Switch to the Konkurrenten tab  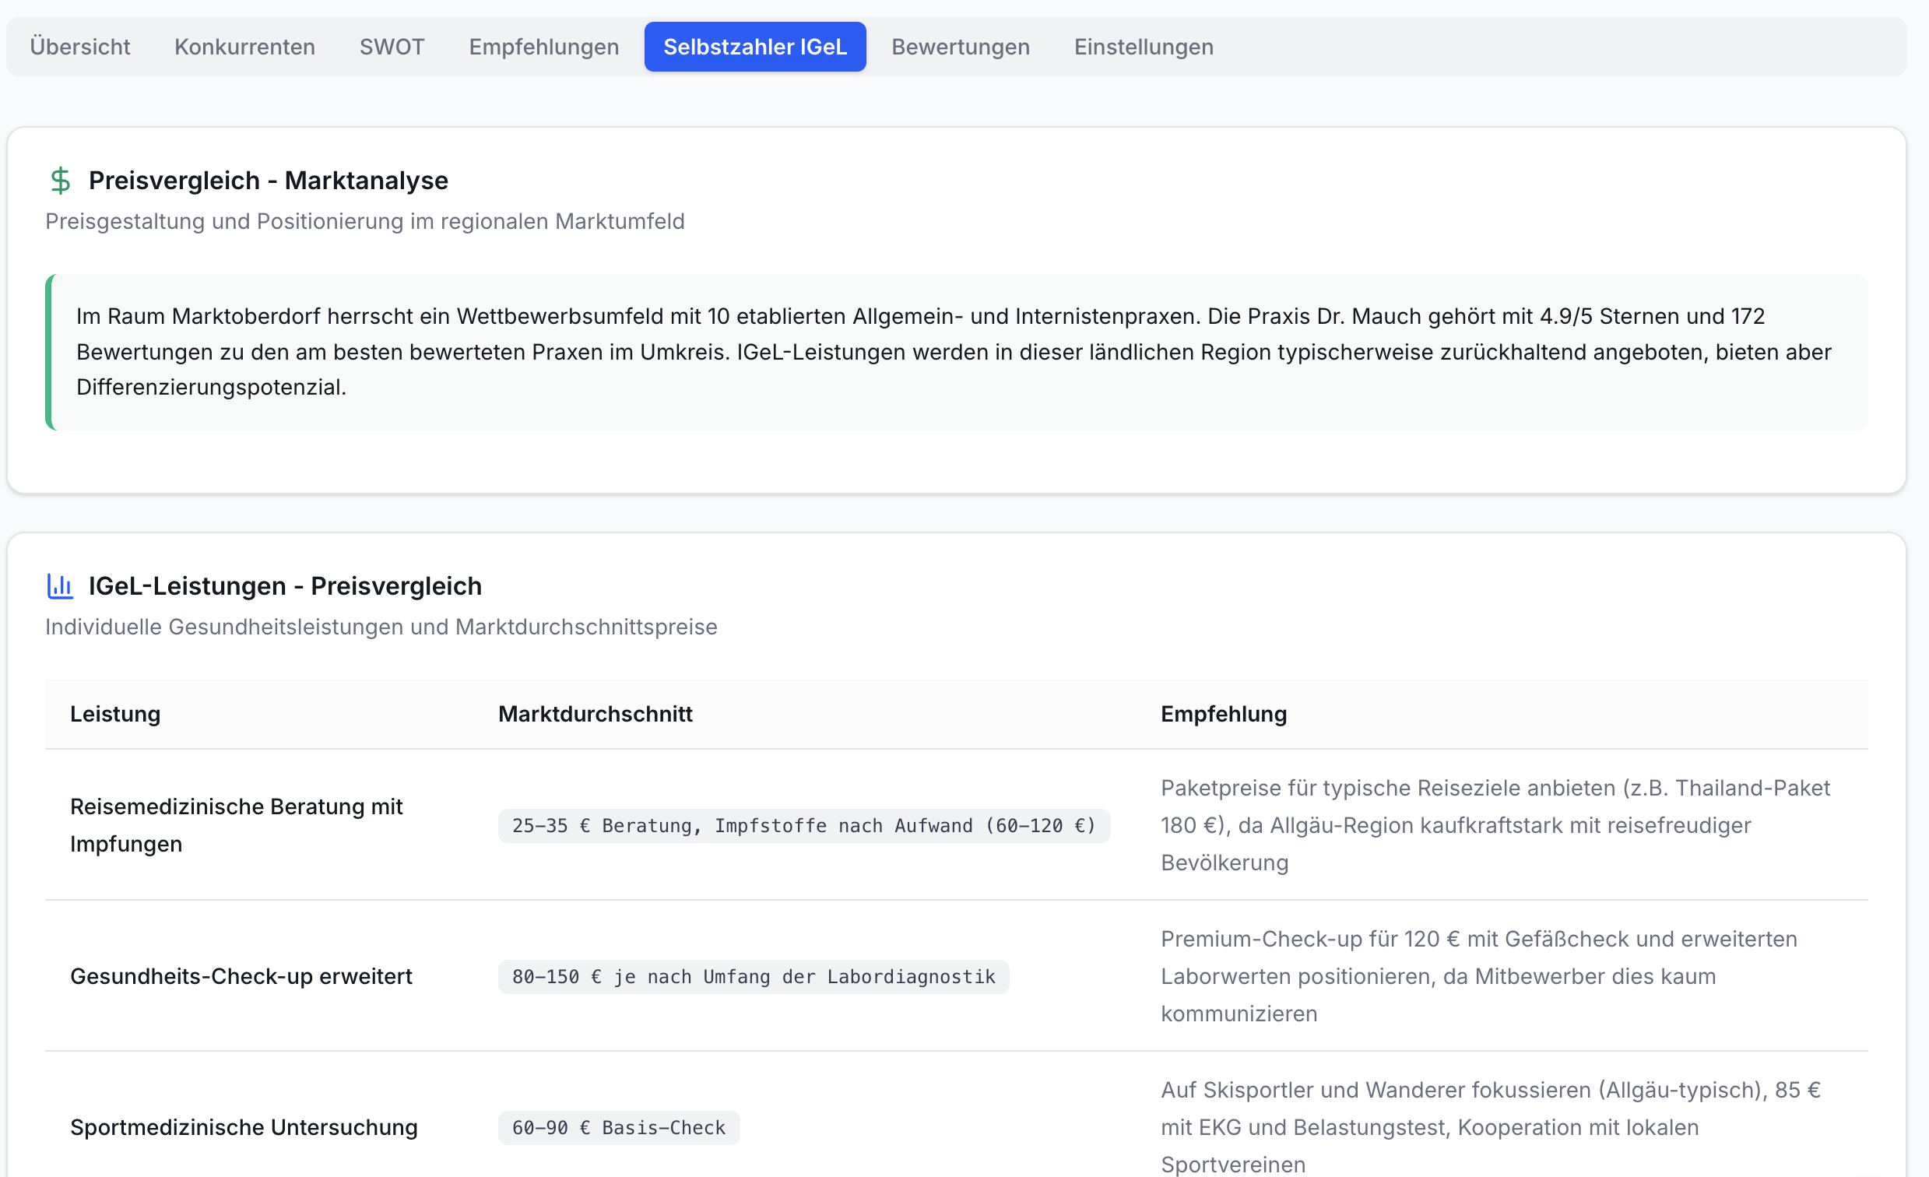[x=244, y=47]
